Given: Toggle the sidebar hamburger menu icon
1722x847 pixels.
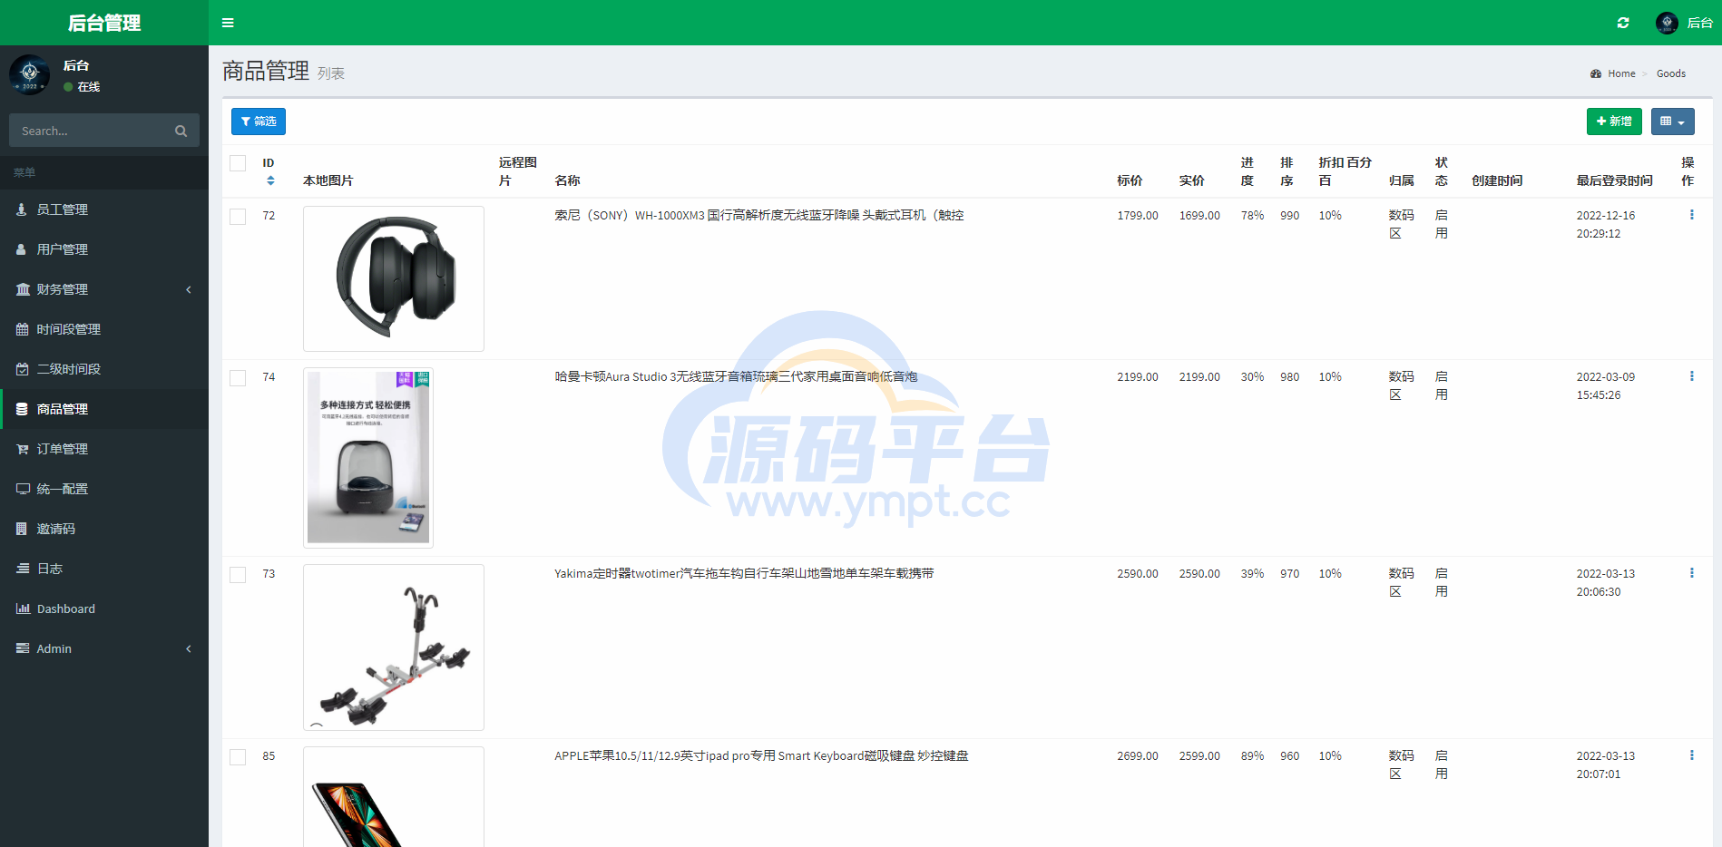Looking at the screenshot, I should pos(228,23).
